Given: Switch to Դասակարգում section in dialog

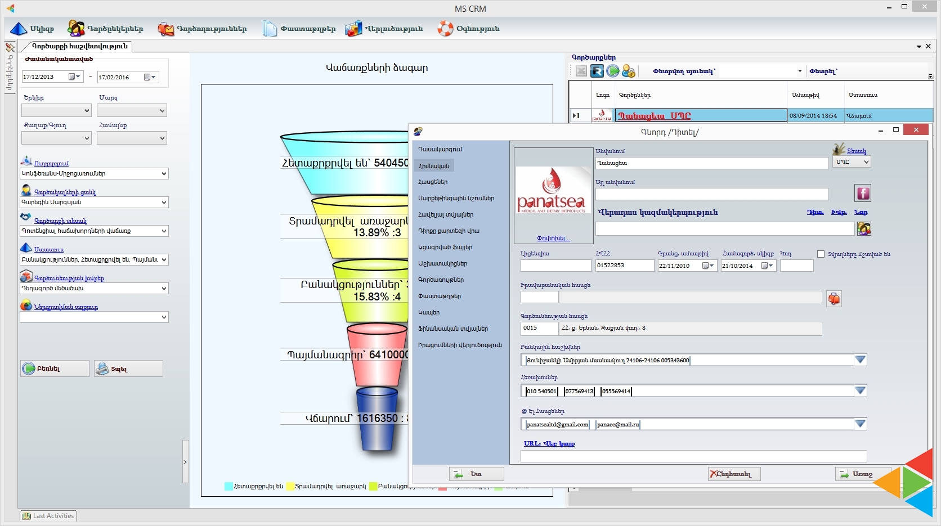Looking at the screenshot, I should pyautogui.click(x=440, y=150).
